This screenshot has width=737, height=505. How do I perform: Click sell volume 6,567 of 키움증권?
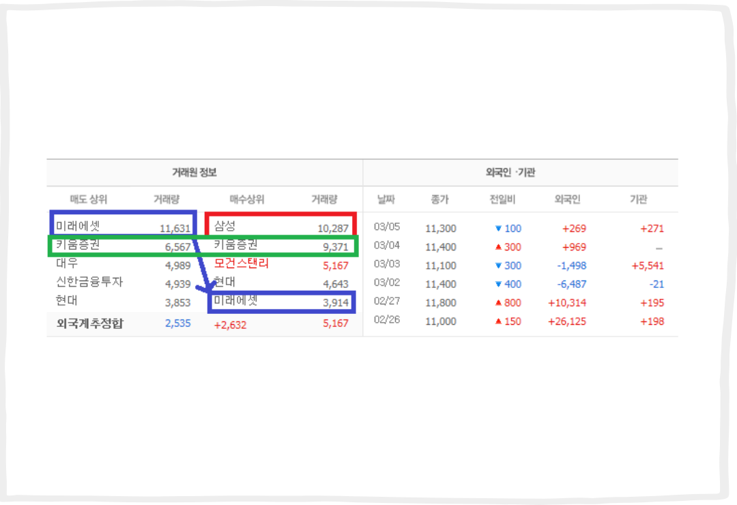pos(177,247)
